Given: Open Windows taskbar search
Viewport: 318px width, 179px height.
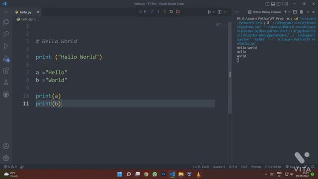Looking at the screenshot, I should 129,174.
